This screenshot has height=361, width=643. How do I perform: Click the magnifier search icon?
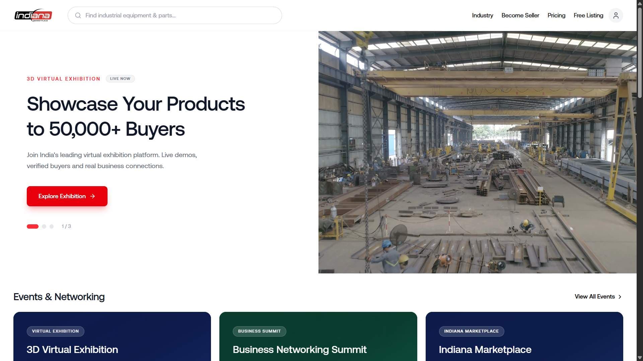tap(78, 15)
